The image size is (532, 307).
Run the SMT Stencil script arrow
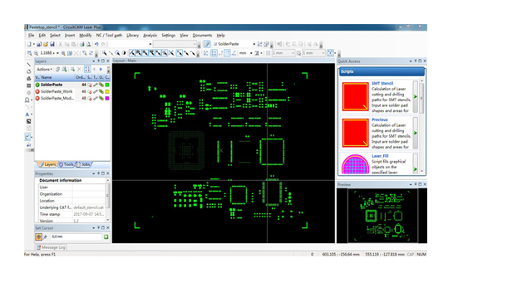click(416, 96)
